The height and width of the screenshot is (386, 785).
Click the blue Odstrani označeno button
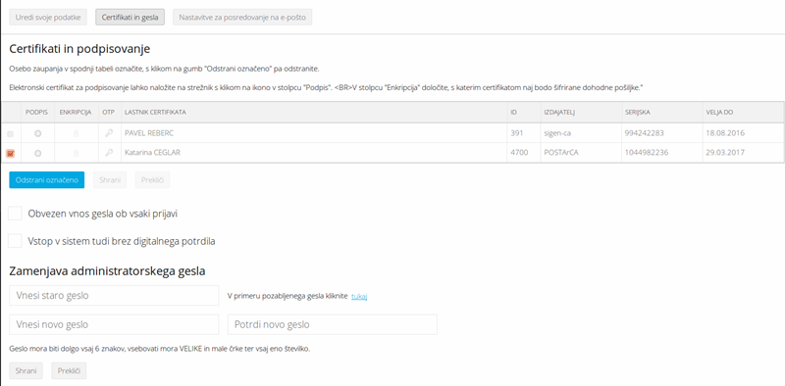[46, 180]
